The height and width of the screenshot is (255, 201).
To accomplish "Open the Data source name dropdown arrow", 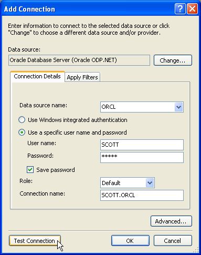I will click(178, 107).
